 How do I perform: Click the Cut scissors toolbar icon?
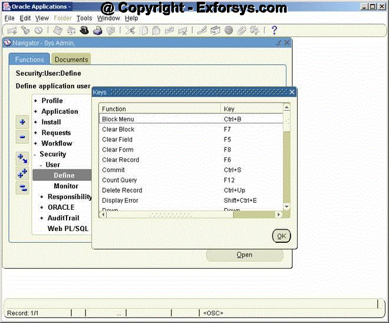tap(130, 31)
